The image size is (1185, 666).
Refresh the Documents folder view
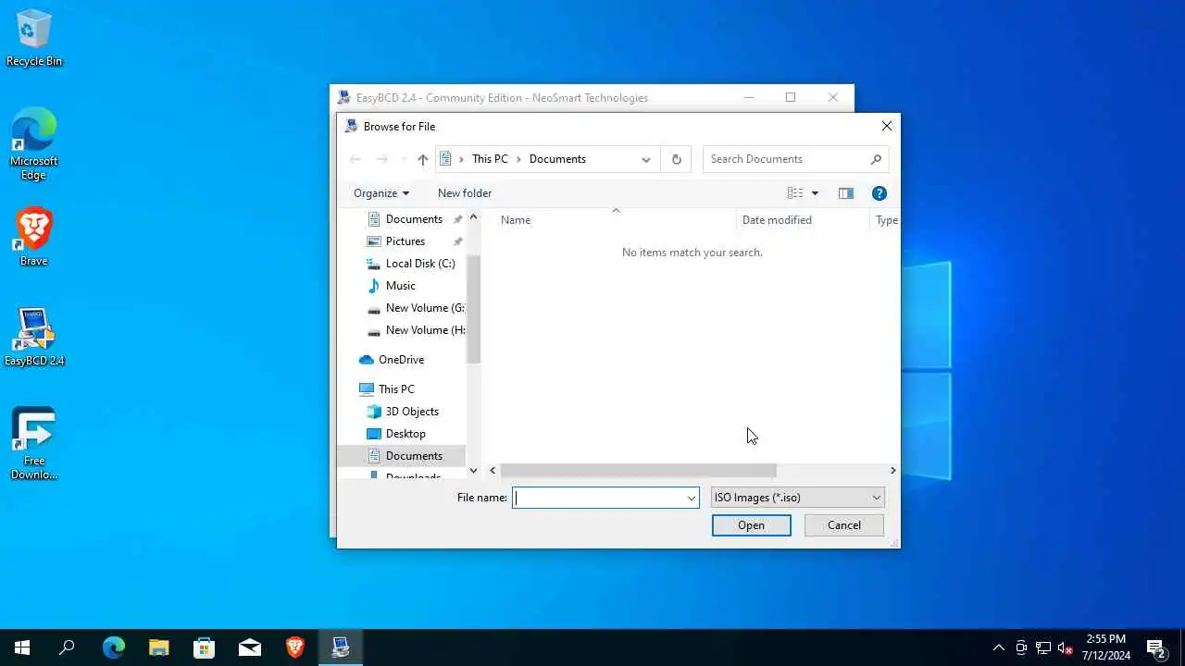[677, 159]
